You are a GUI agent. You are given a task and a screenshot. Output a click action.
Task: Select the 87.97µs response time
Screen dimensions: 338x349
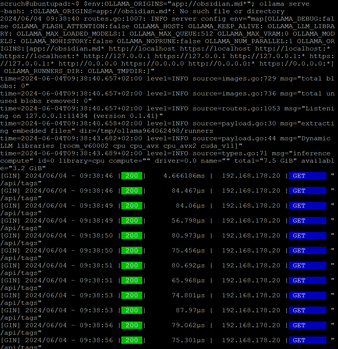[x=190, y=310]
